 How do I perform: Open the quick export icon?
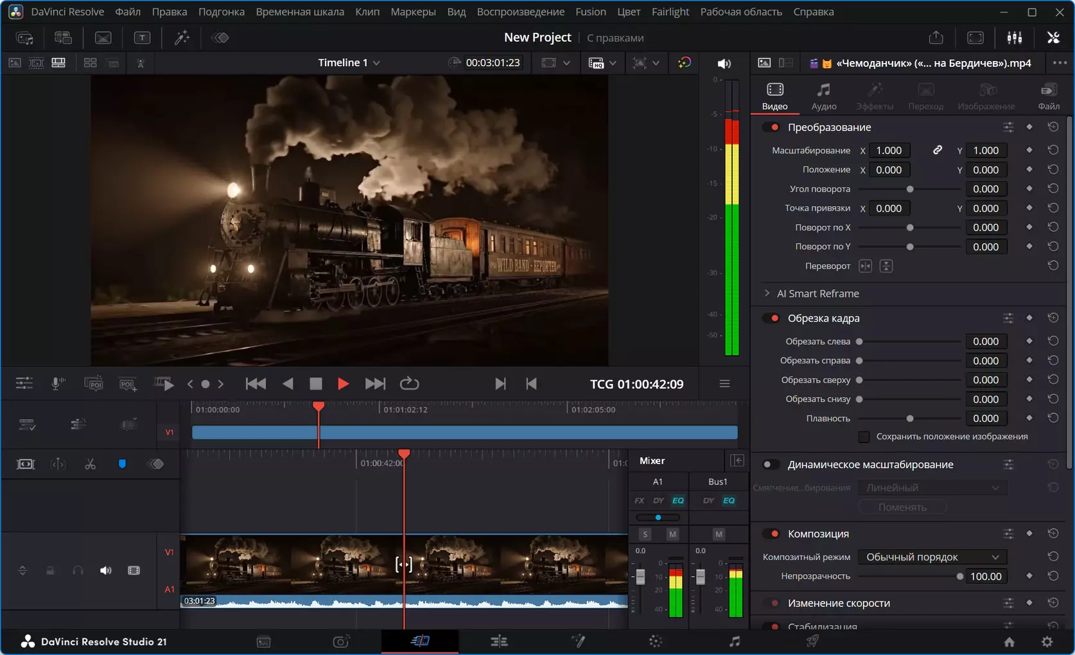tap(936, 38)
